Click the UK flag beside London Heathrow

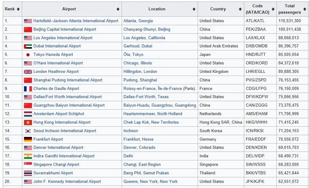[28, 72]
